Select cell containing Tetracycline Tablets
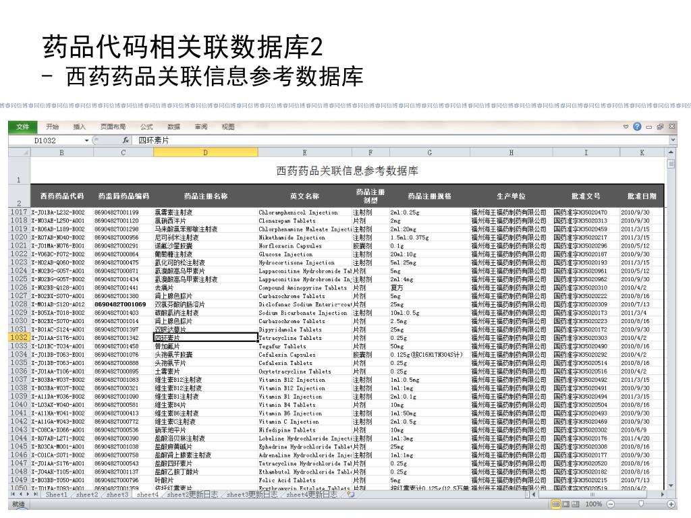 (x=304, y=338)
